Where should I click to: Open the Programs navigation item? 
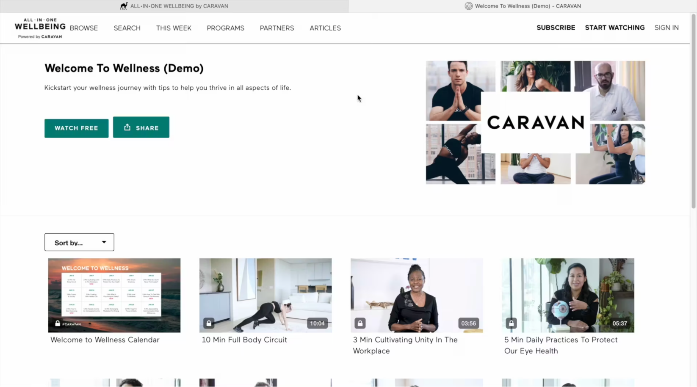point(225,28)
